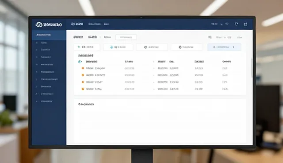Viewport: 283px width, 163px height.
Task: Toggle orange marker on second table row
Action: [83, 75]
